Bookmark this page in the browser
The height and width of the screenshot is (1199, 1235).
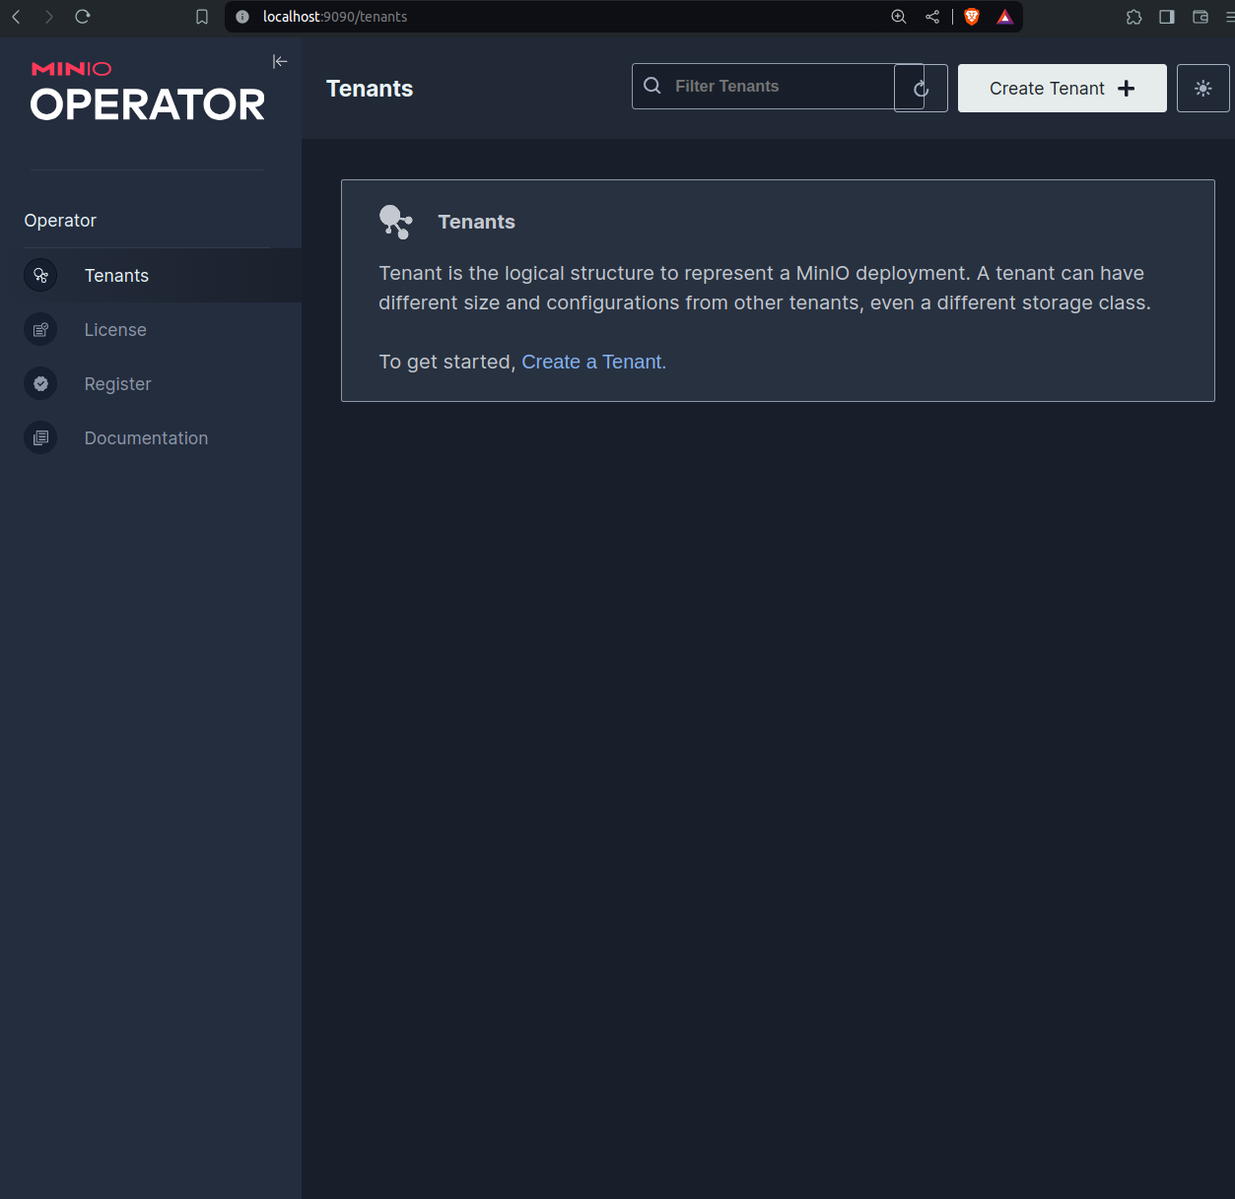pos(202,17)
